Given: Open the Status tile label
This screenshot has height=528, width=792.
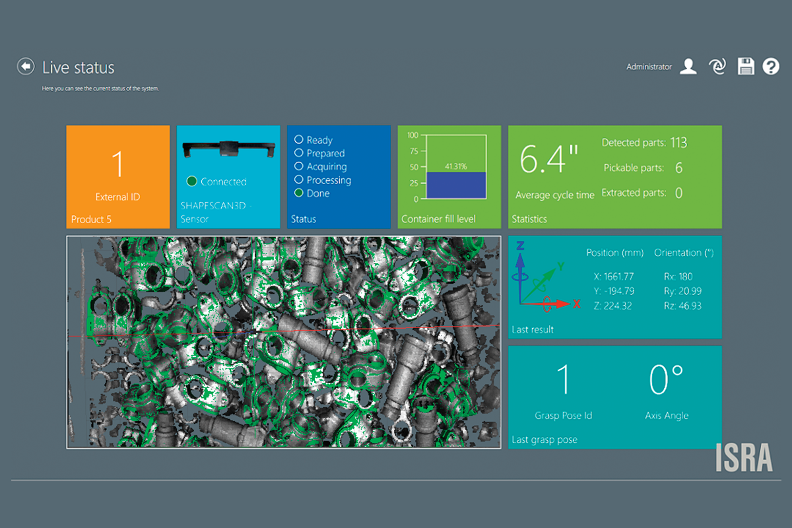Looking at the screenshot, I should 304,219.
